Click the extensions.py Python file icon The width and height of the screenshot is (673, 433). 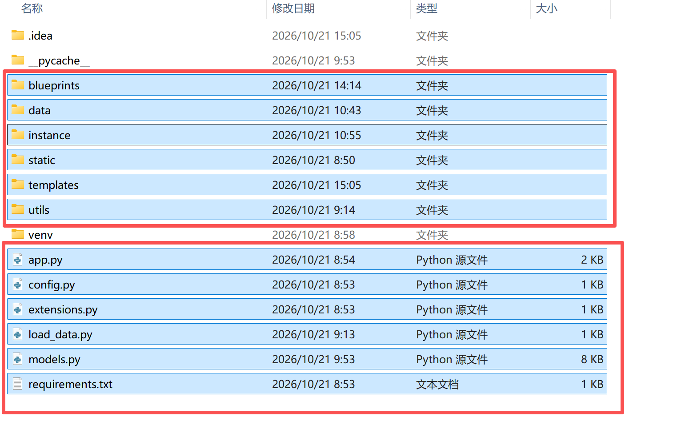[18, 309]
